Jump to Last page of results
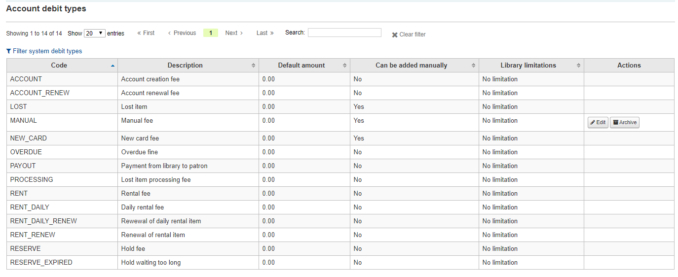 tap(264, 33)
